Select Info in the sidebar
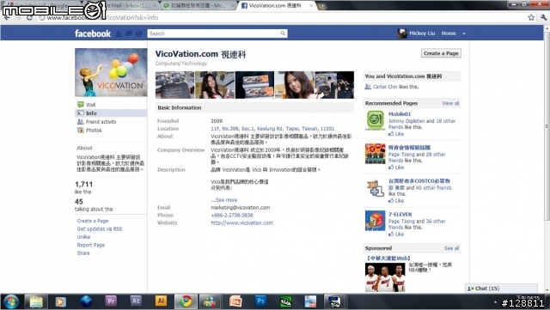Image resolution: width=550 pixels, height=310 pixels. point(111,112)
